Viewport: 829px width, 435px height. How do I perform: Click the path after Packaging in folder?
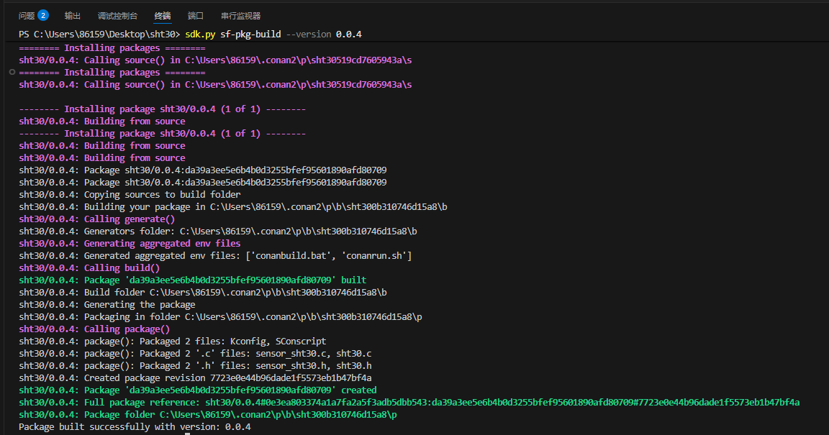303,317
